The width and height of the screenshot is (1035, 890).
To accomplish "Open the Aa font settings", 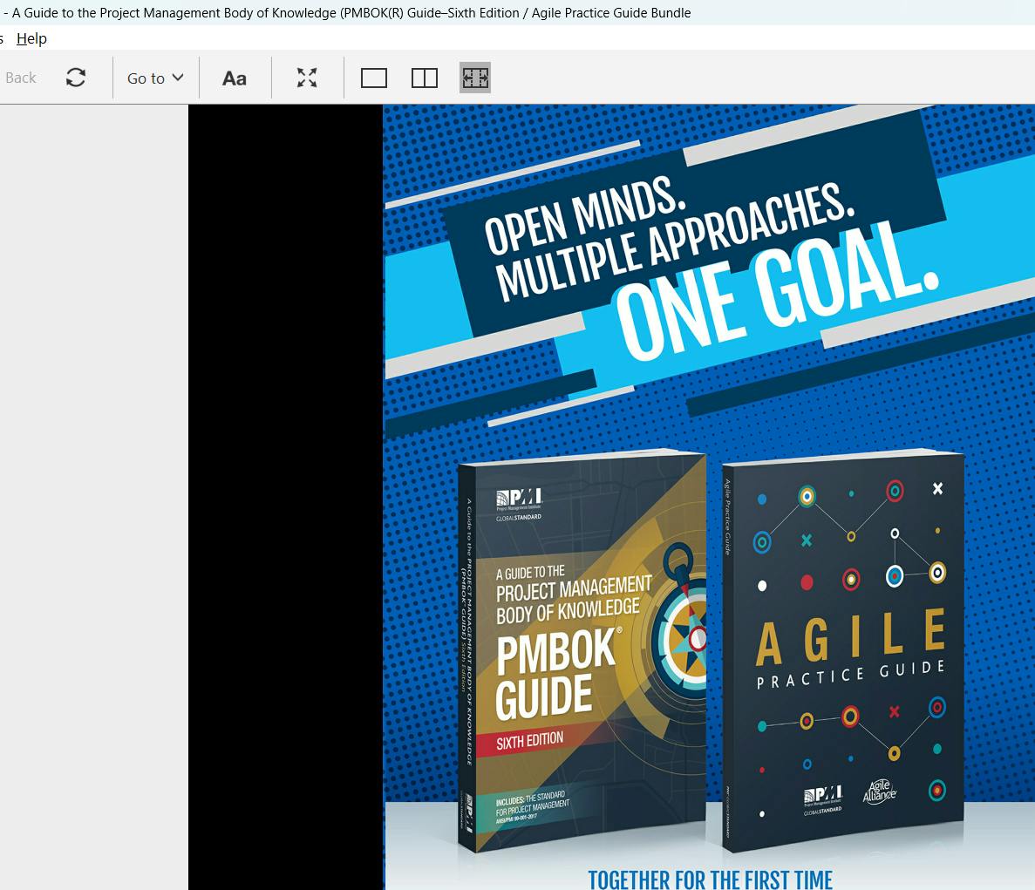I will (x=235, y=78).
